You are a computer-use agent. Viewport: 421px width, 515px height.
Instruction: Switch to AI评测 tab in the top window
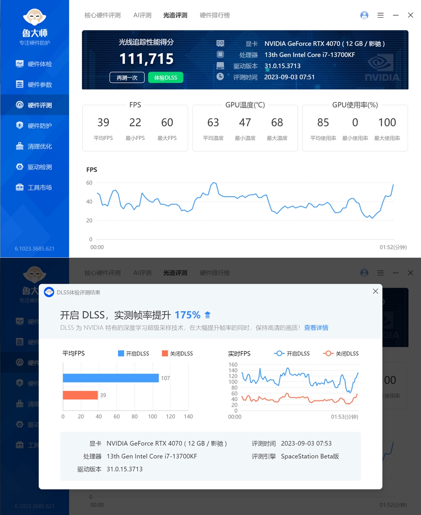click(142, 15)
